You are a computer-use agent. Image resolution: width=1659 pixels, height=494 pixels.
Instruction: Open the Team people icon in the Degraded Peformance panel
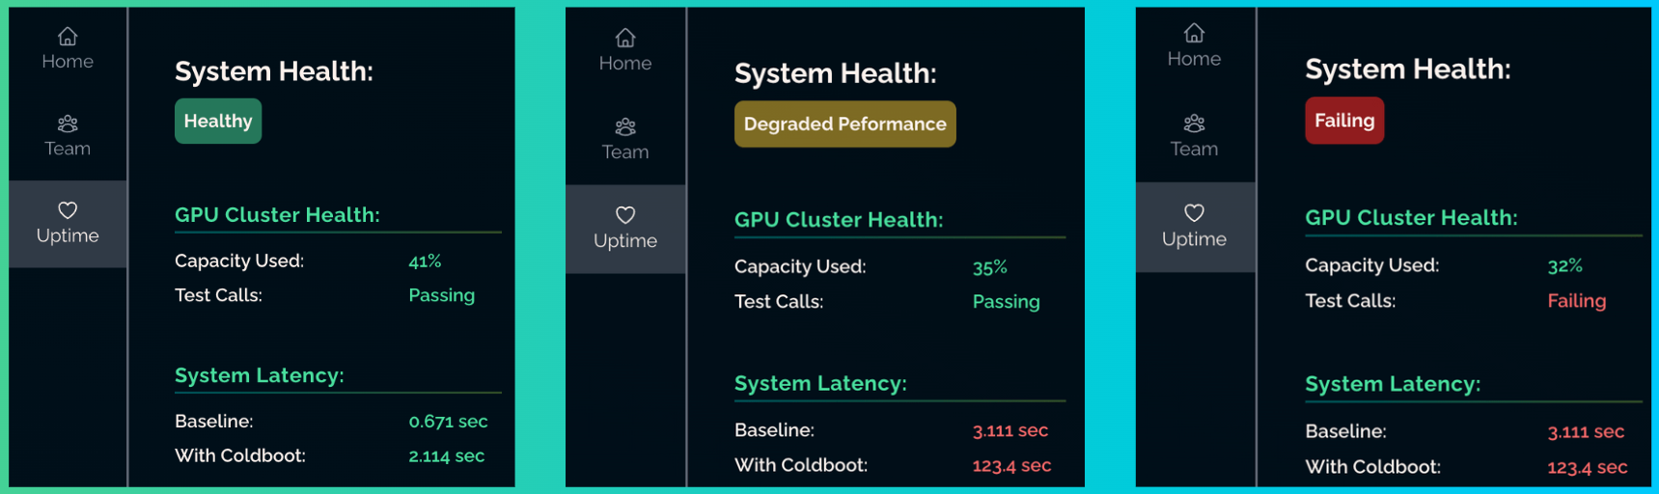click(625, 126)
